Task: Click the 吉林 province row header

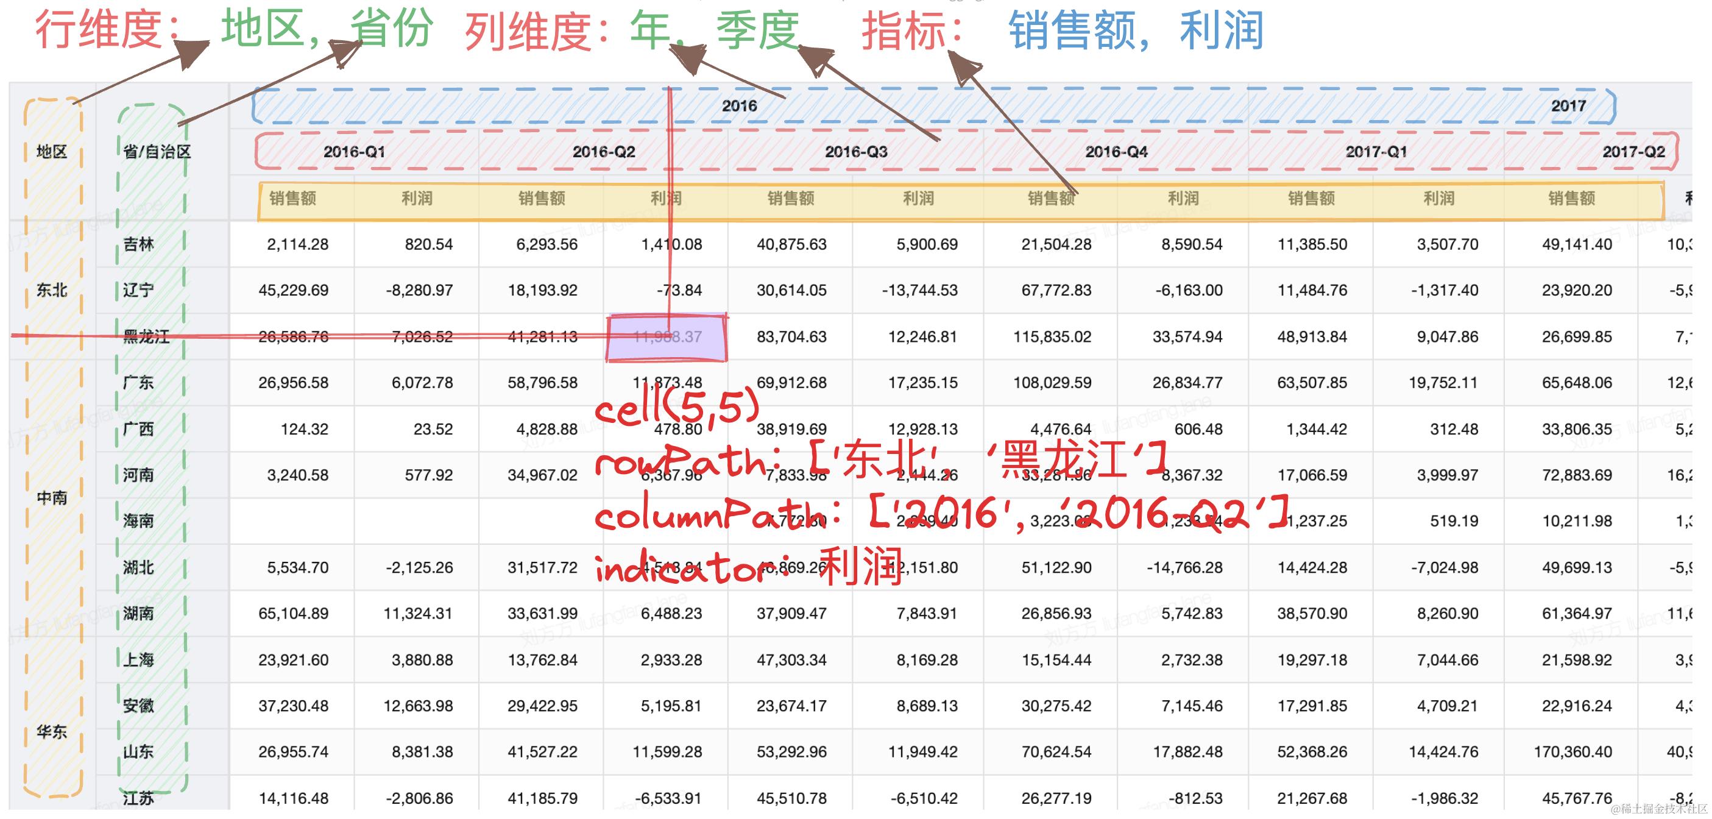Action: [x=139, y=244]
